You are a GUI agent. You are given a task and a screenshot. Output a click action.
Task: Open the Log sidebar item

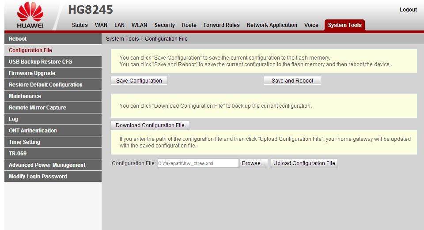(x=53, y=119)
